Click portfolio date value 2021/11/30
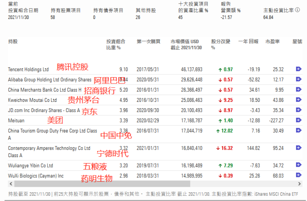307x201 pixels. point(18,17)
